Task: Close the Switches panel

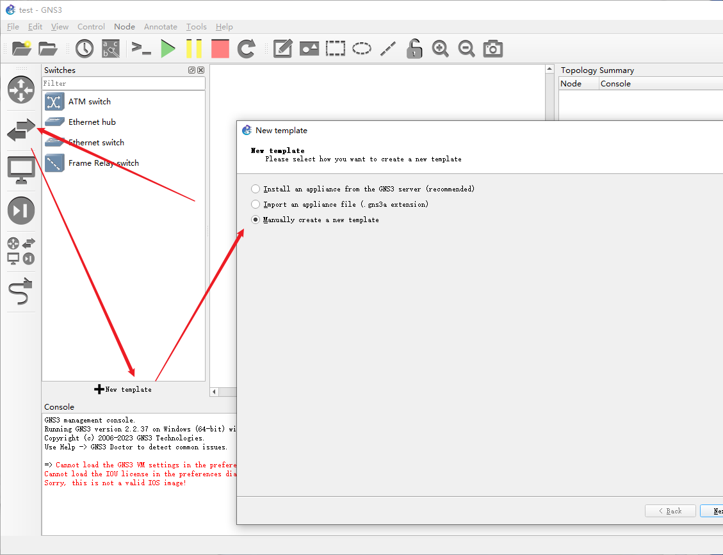Action: 200,70
